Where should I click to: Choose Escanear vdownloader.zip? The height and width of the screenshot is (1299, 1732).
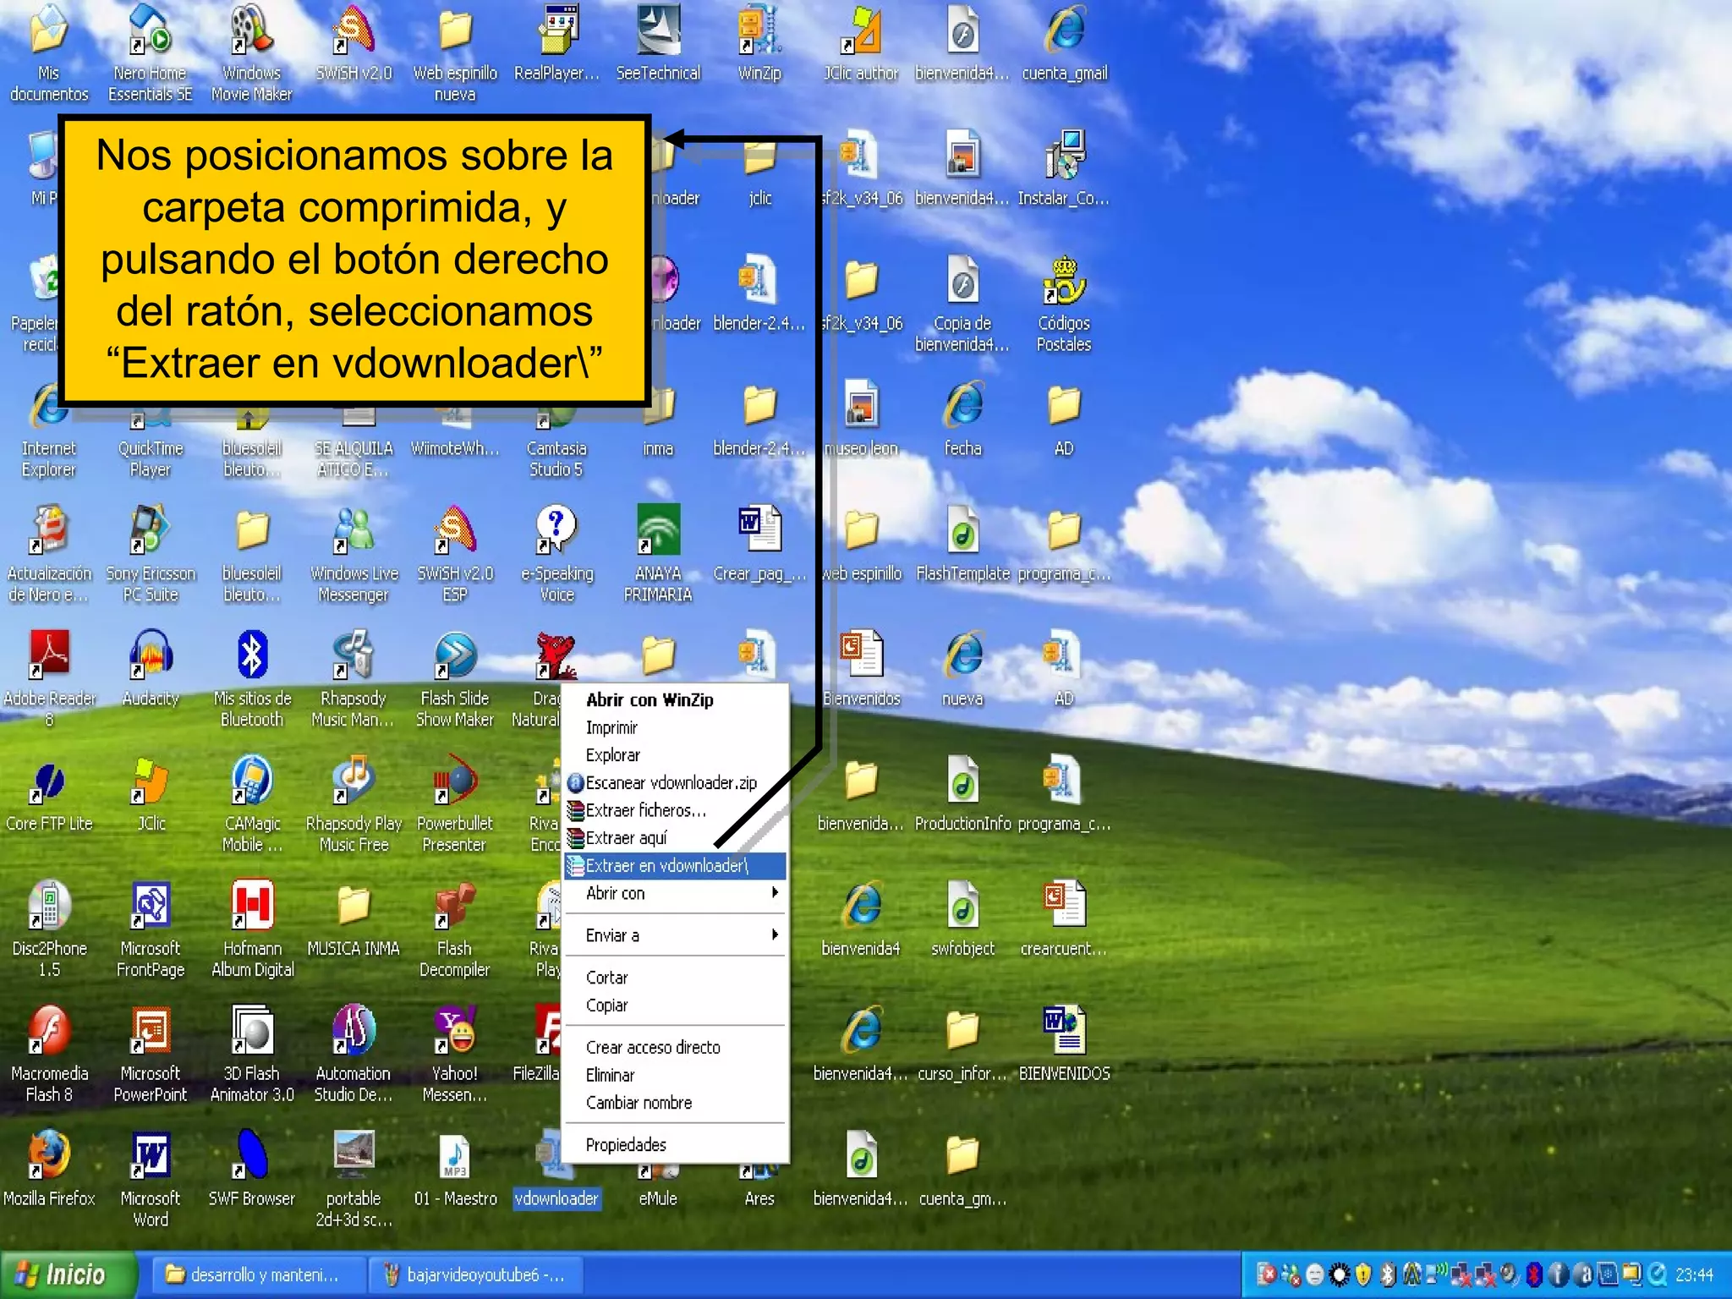tap(675, 782)
